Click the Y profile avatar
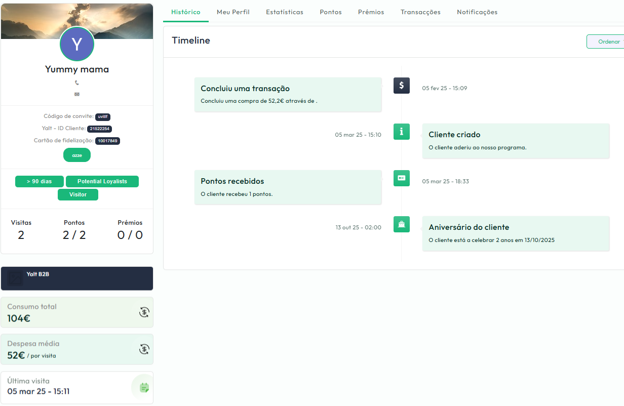 (x=77, y=45)
